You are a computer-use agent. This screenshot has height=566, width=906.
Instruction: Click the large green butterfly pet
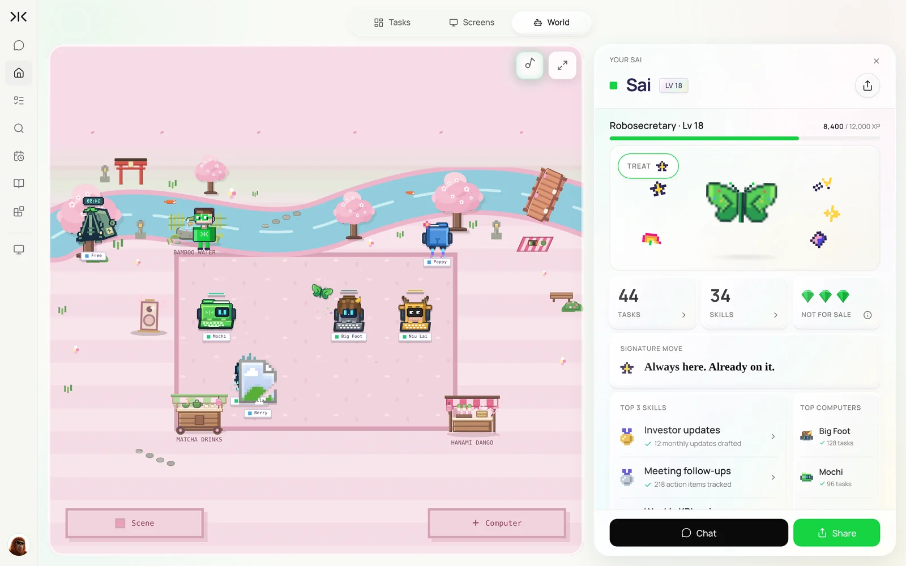pos(741,203)
